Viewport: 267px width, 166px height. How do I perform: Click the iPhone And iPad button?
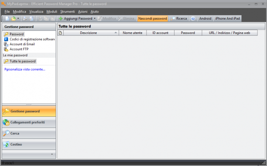pos(227,19)
